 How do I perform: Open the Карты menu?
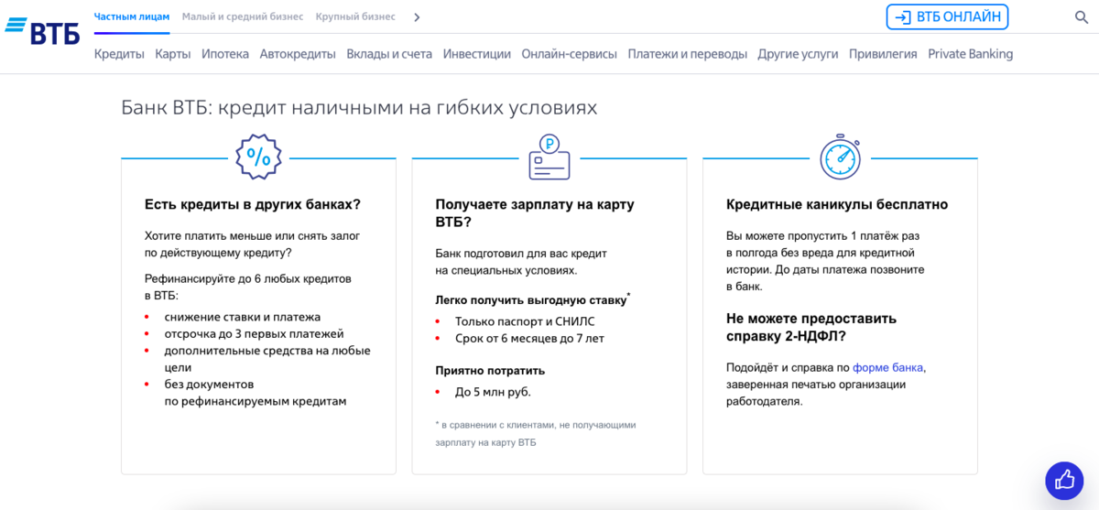click(173, 54)
